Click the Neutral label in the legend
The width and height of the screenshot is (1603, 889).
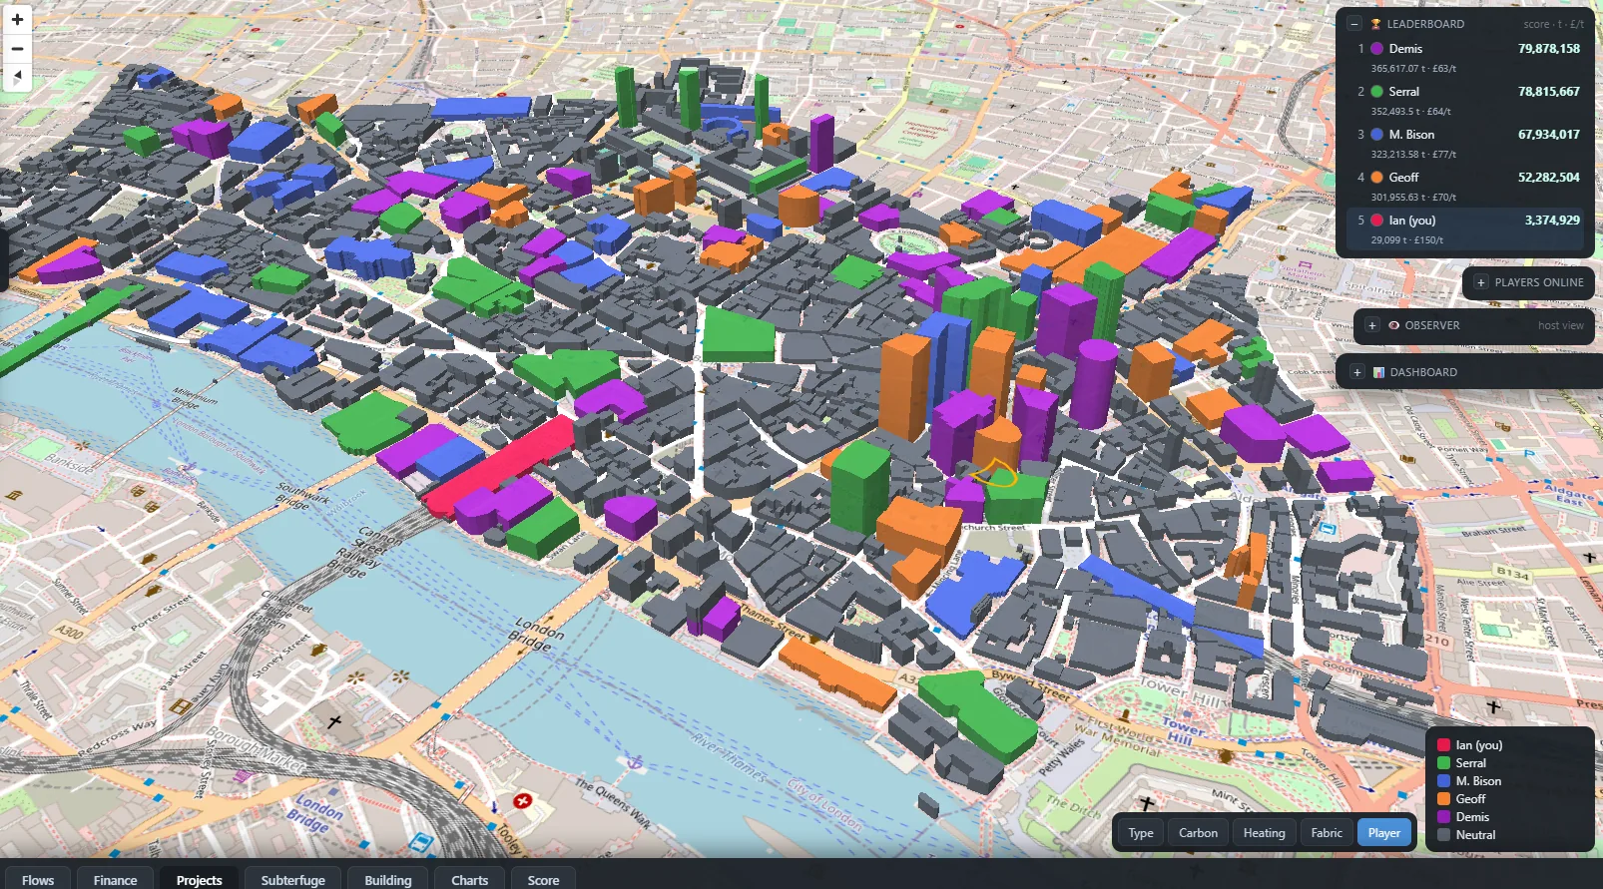coord(1475,835)
